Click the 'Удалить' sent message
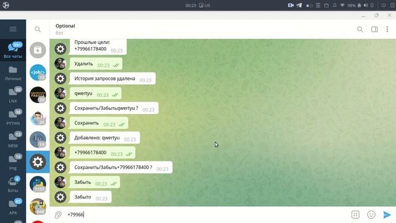The image size is (396, 223). (x=96, y=64)
